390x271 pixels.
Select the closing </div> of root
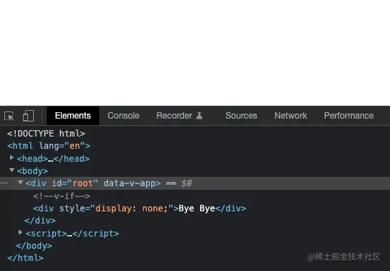[40, 221]
